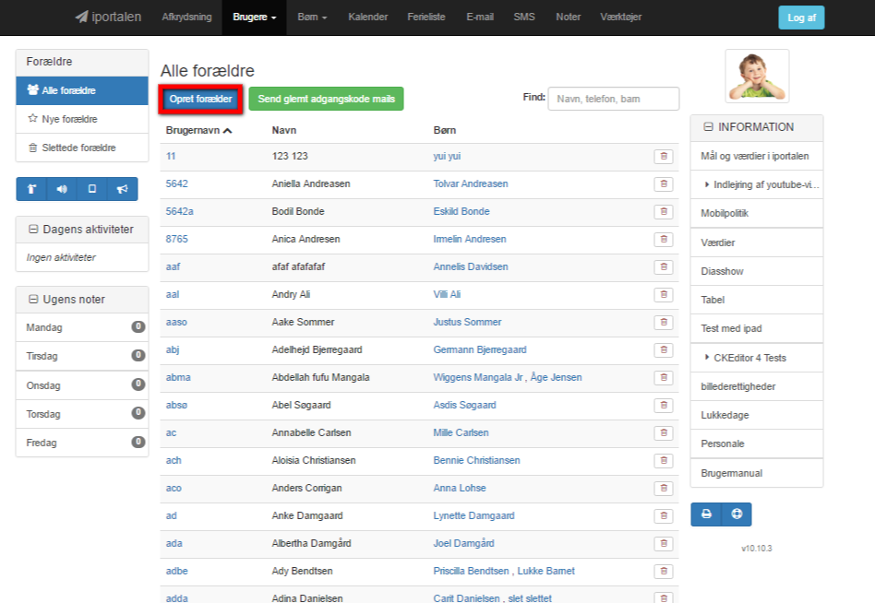Delete Albertha Damgård with the trash icon
The width and height of the screenshot is (875, 603).
[664, 543]
